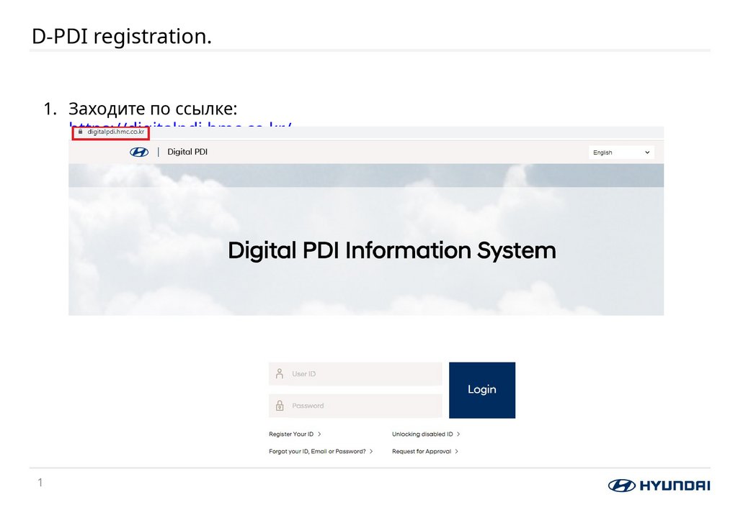Focus the Password input field
Viewport: 738px width, 510px height.
(x=355, y=406)
